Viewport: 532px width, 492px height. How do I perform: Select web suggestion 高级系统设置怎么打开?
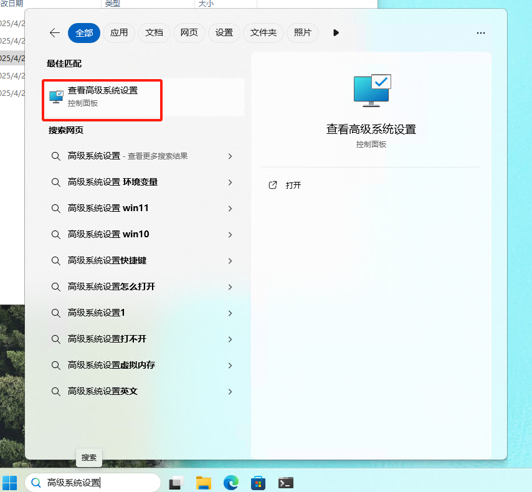point(143,286)
